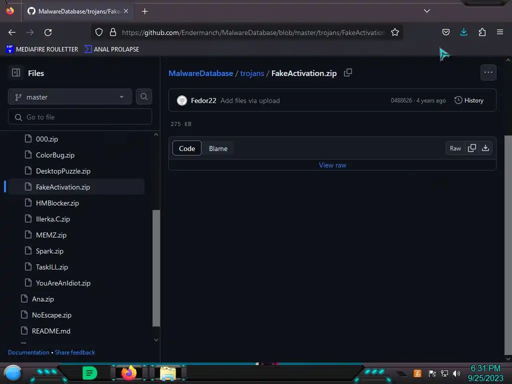Open Spark.zip in the file tree
512x384 pixels.
49,251
